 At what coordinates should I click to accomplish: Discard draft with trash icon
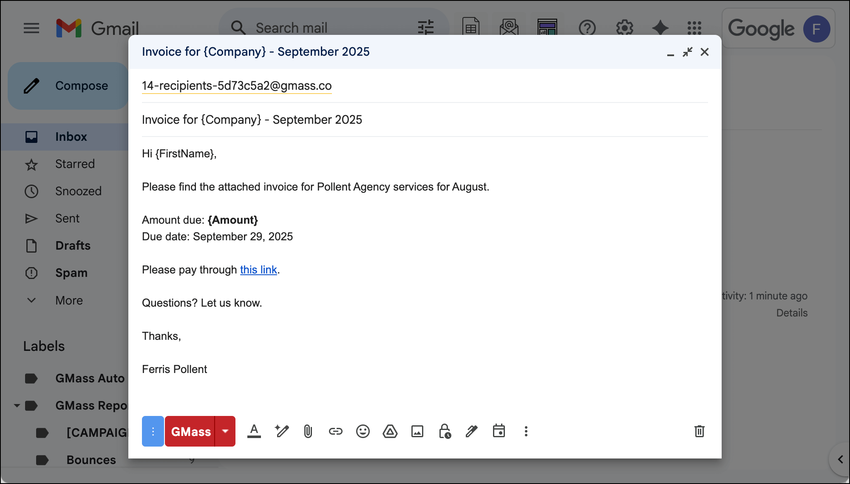[x=699, y=431]
